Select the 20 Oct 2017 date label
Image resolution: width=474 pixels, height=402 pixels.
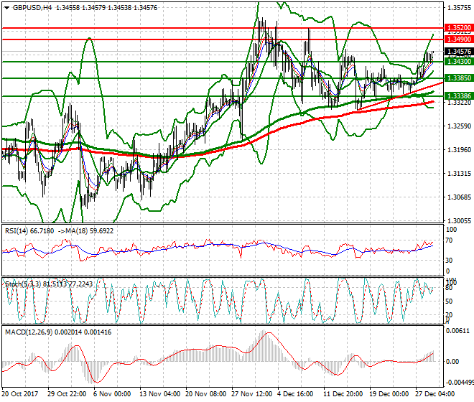[x=20, y=394]
